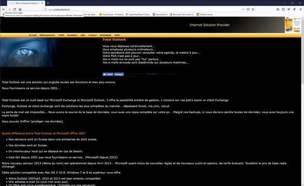Click 'Vous vous déplacez continuellement' line

pos(129,46)
